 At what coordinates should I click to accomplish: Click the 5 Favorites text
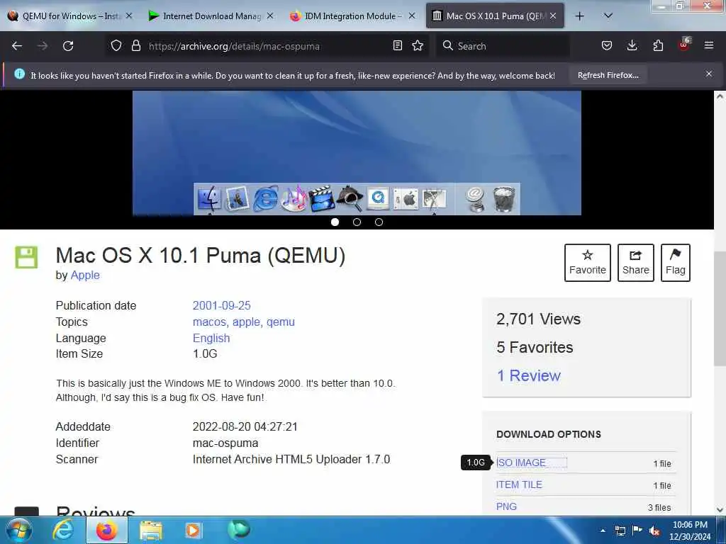(x=535, y=347)
